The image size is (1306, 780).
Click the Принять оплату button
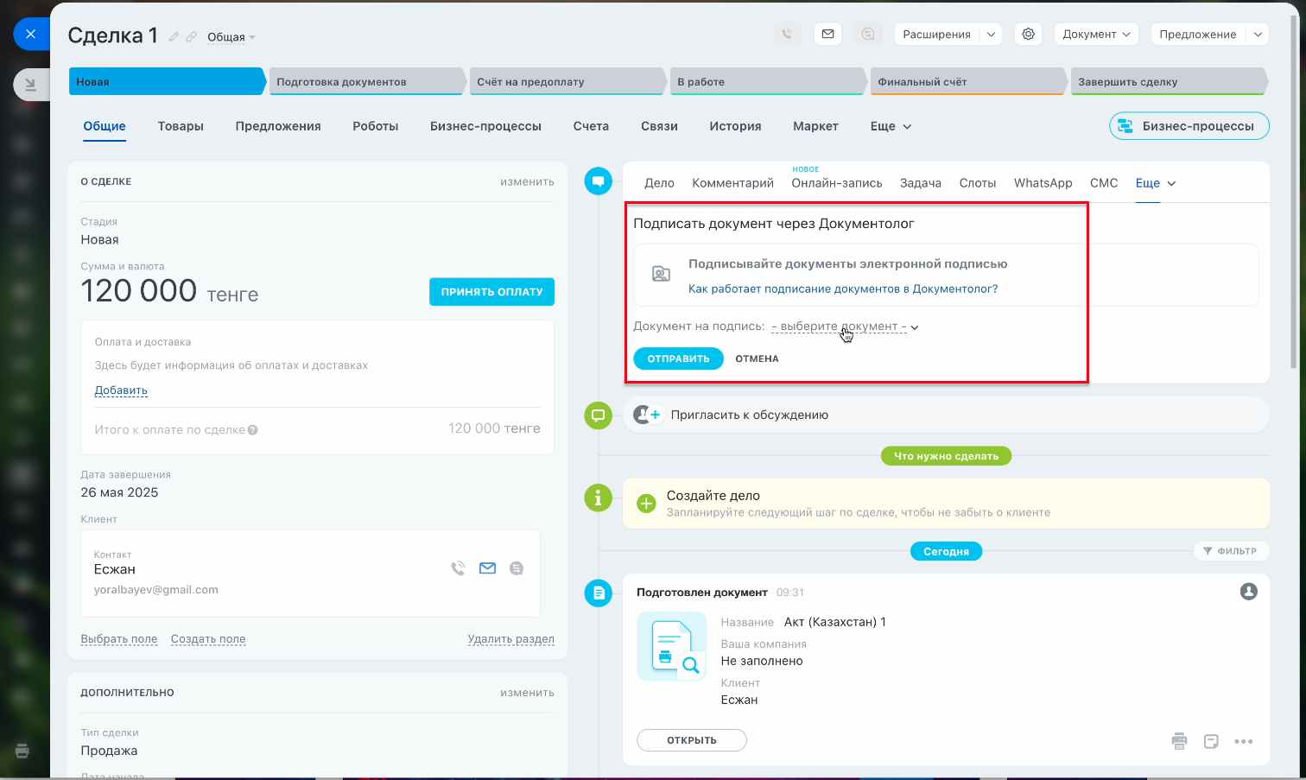491,292
